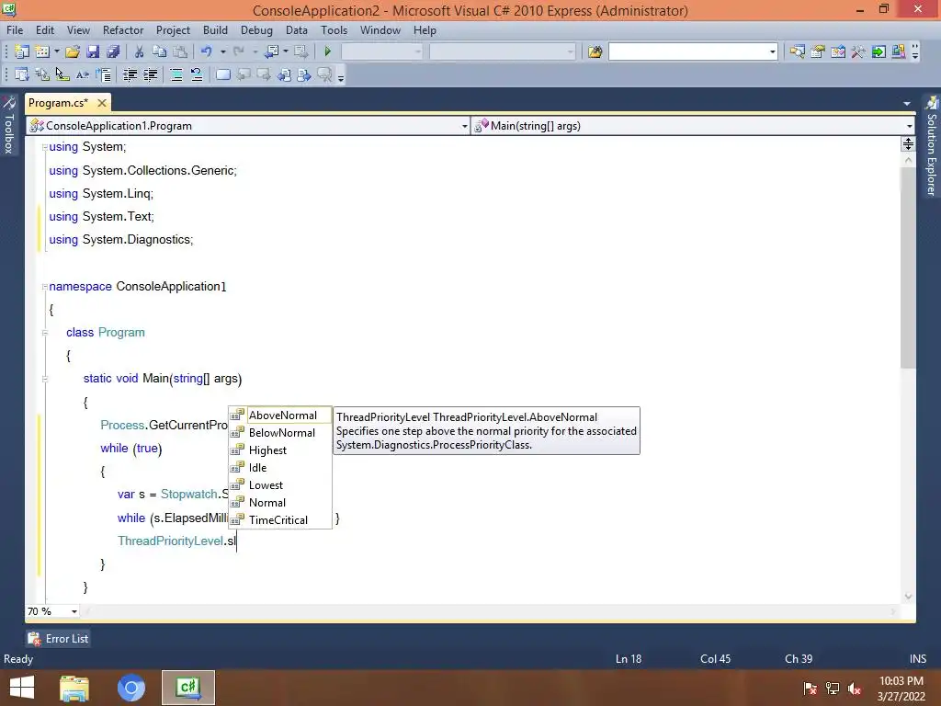This screenshot has width=941, height=706.
Task: Open the Undo history dropdown arrow
Action: tap(222, 51)
